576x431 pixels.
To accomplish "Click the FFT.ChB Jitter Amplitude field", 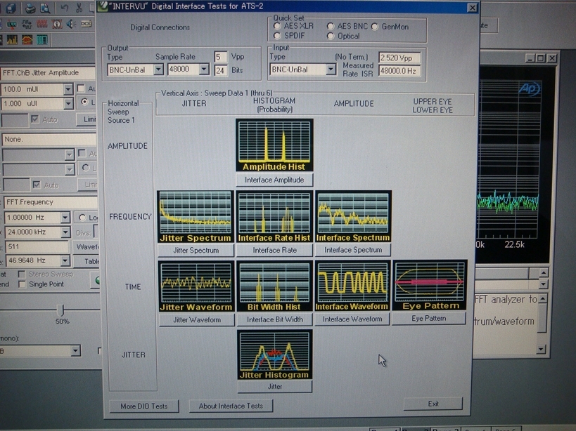I will (48, 73).
